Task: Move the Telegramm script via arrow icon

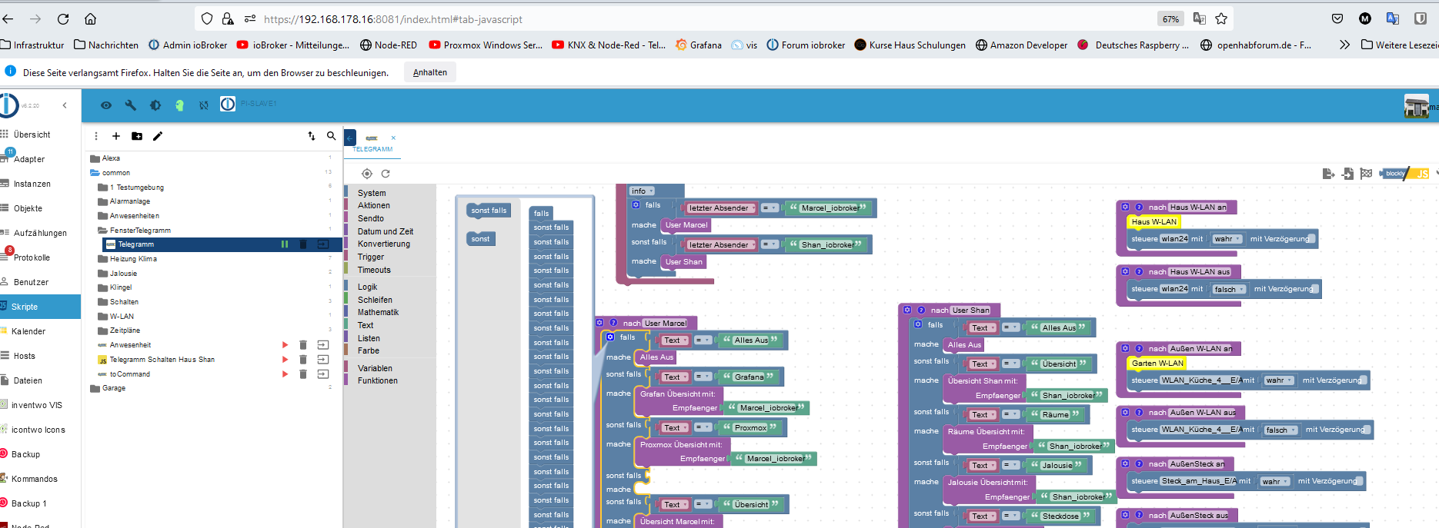Action: click(x=323, y=244)
